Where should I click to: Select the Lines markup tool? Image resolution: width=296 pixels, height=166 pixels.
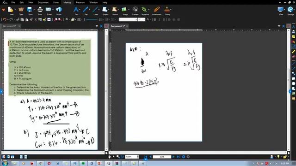click(96, 9)
